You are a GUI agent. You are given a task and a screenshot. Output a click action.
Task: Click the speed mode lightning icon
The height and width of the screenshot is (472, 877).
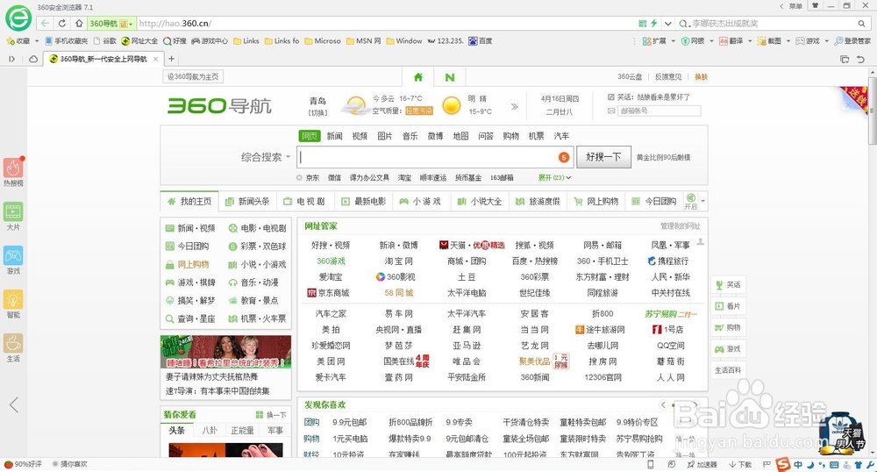[654, 24]
